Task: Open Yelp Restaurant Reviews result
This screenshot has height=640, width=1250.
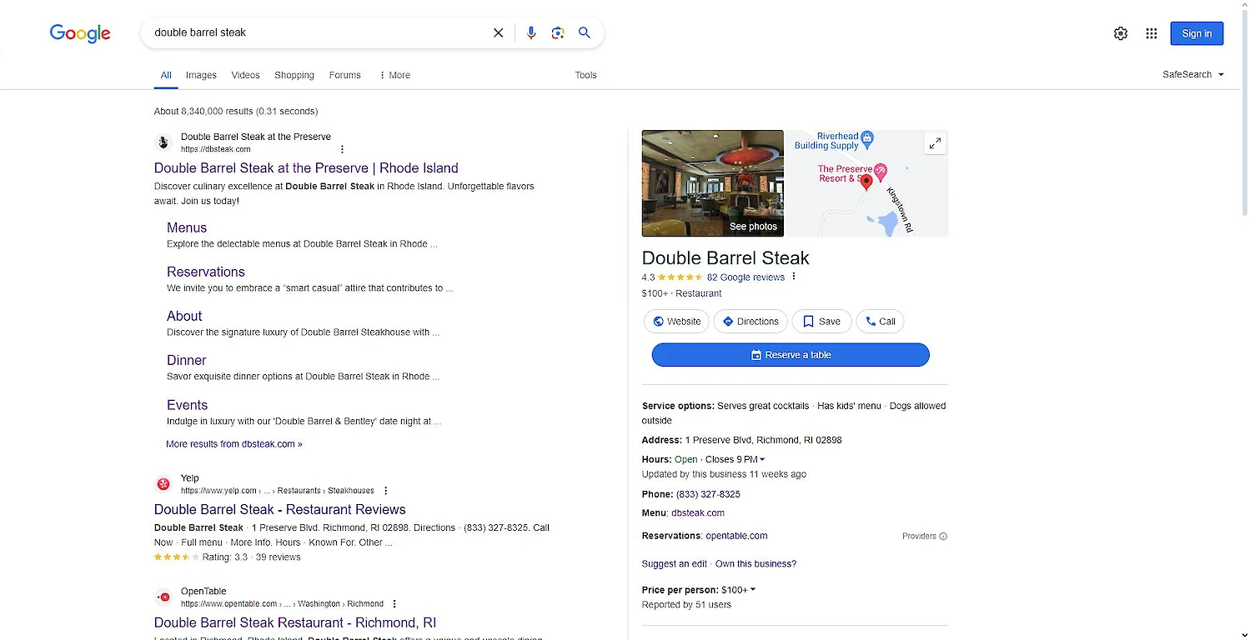Action: [280, 509]
